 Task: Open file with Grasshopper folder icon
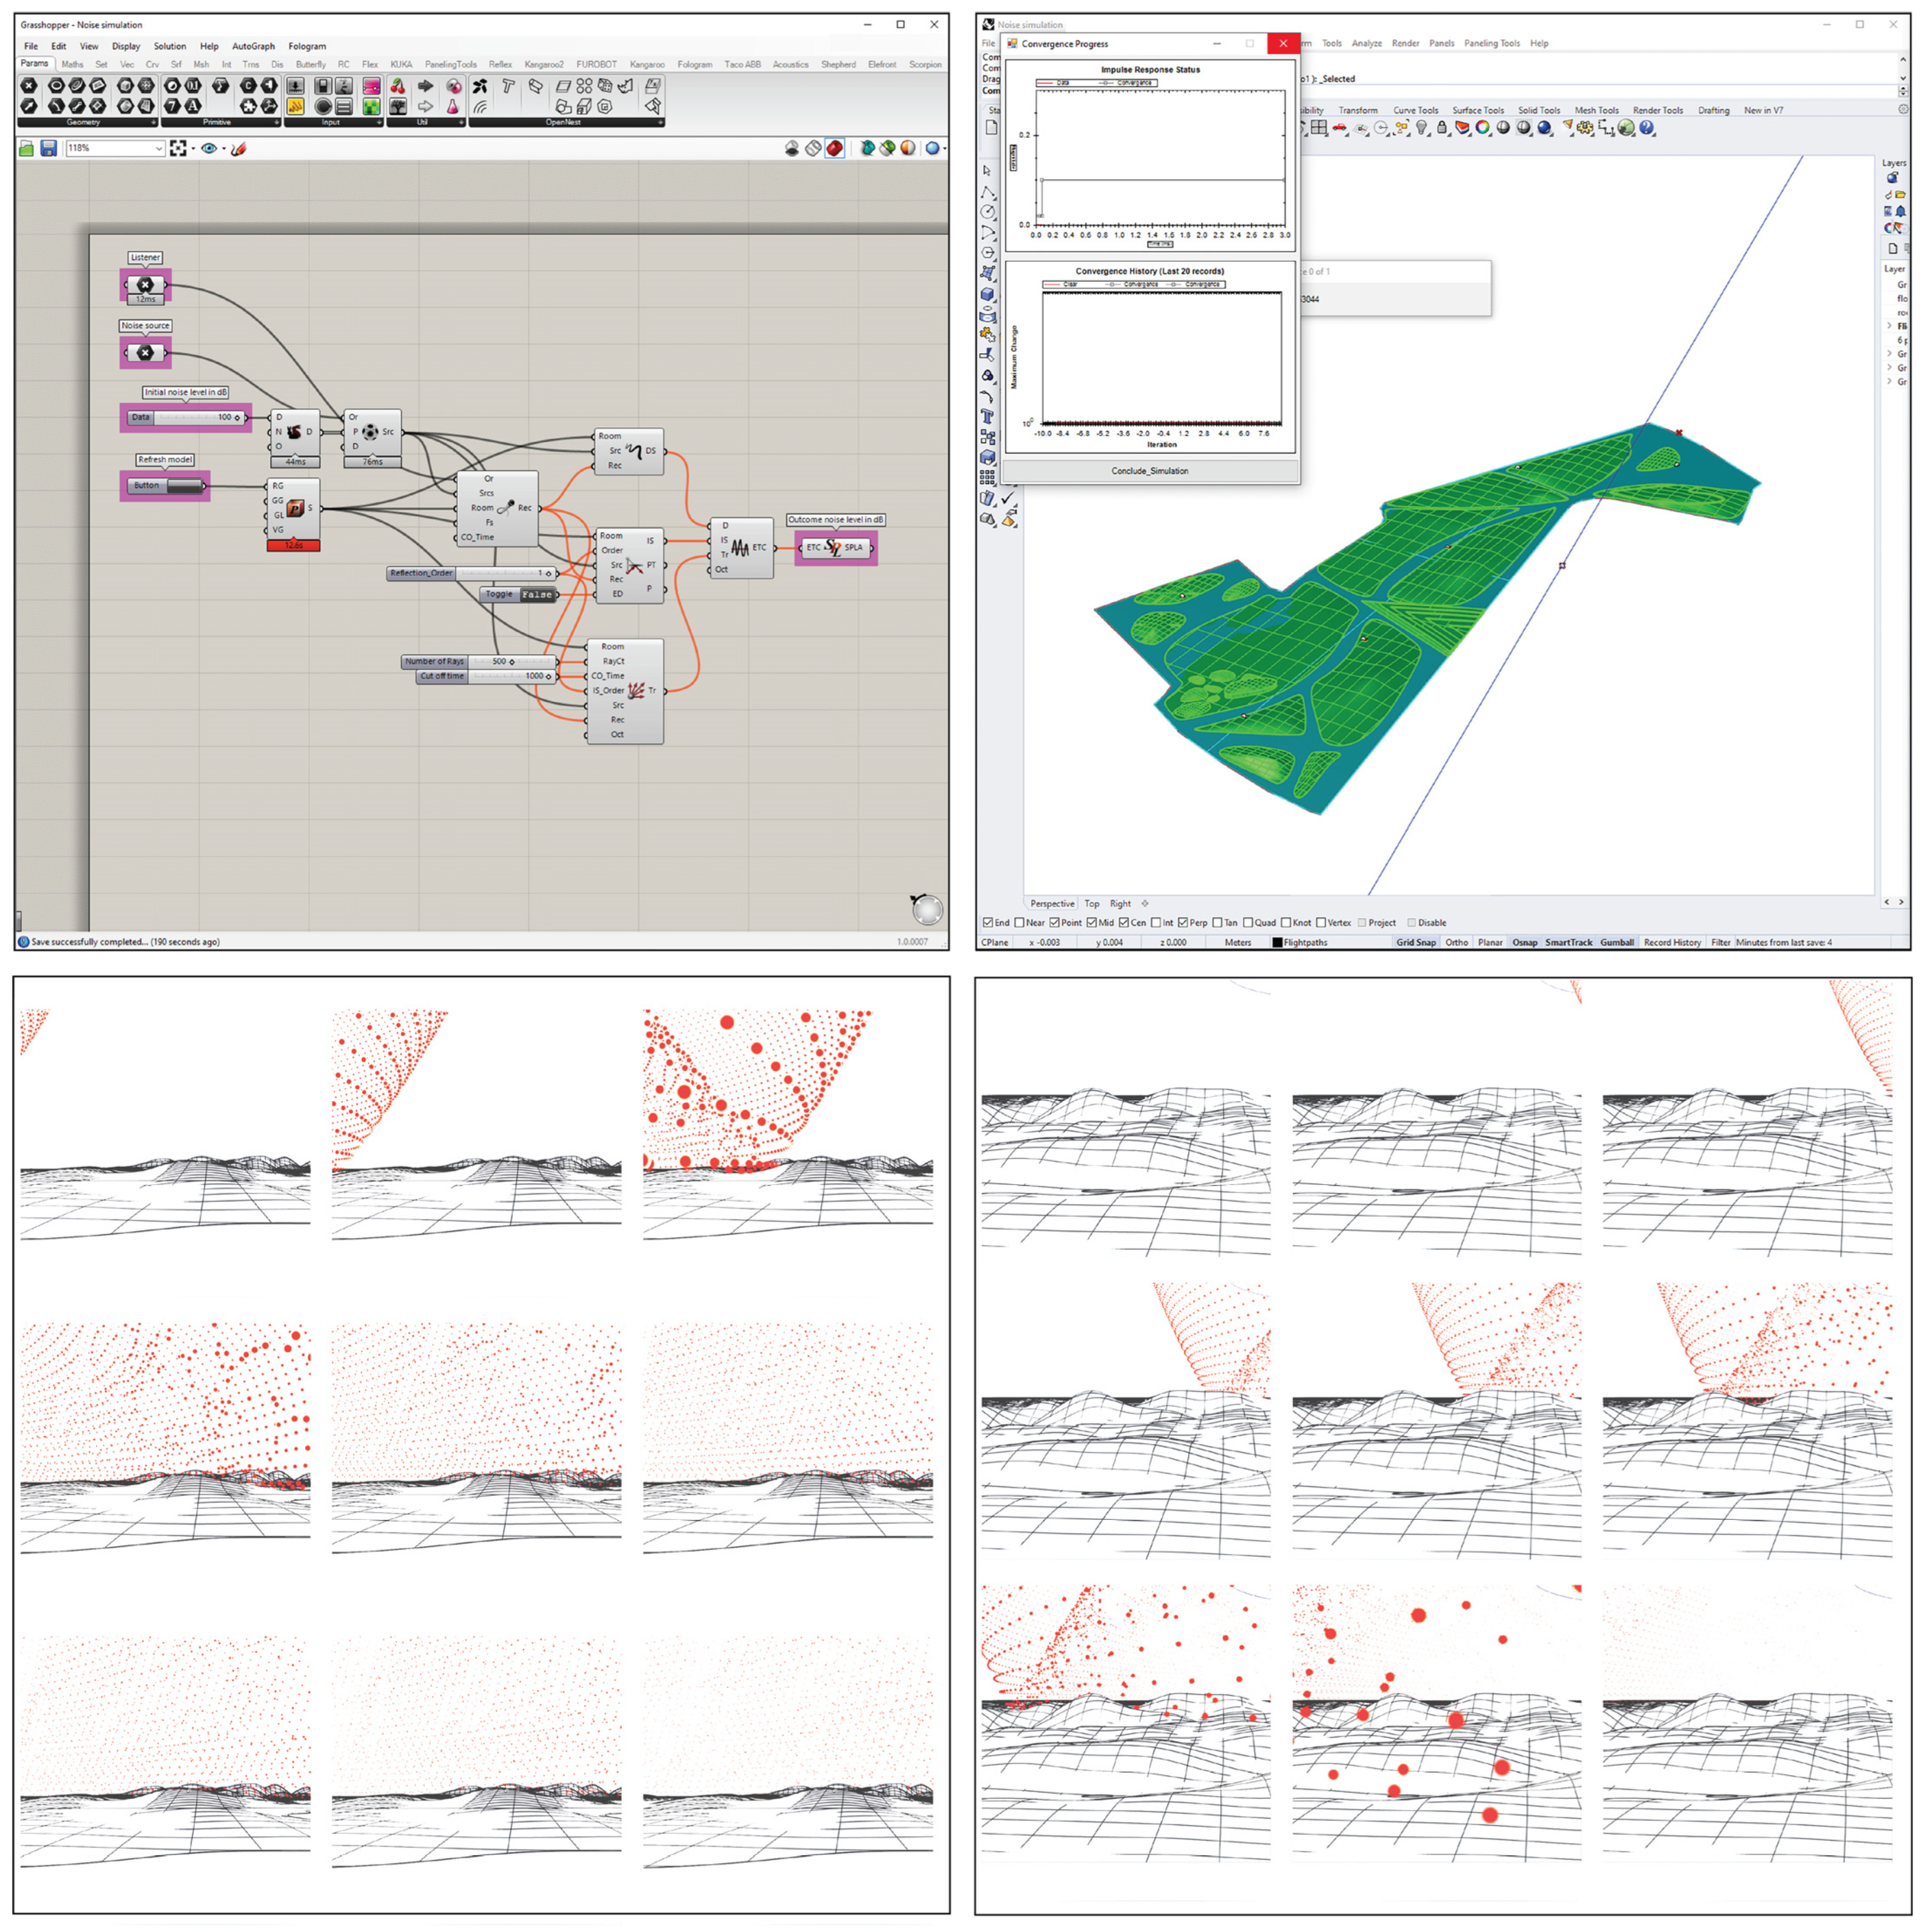pyautogui.click(x=27, y=148)
